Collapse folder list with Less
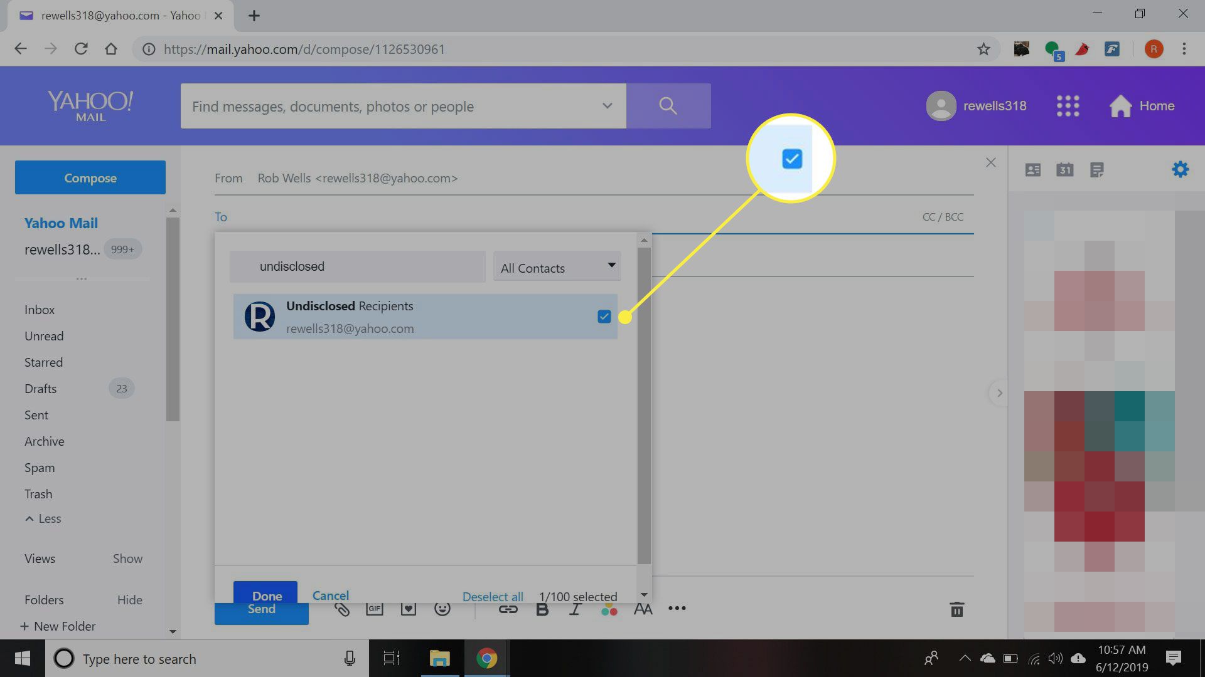This screenshot has height=677, width=1205. tap(43, 519)
